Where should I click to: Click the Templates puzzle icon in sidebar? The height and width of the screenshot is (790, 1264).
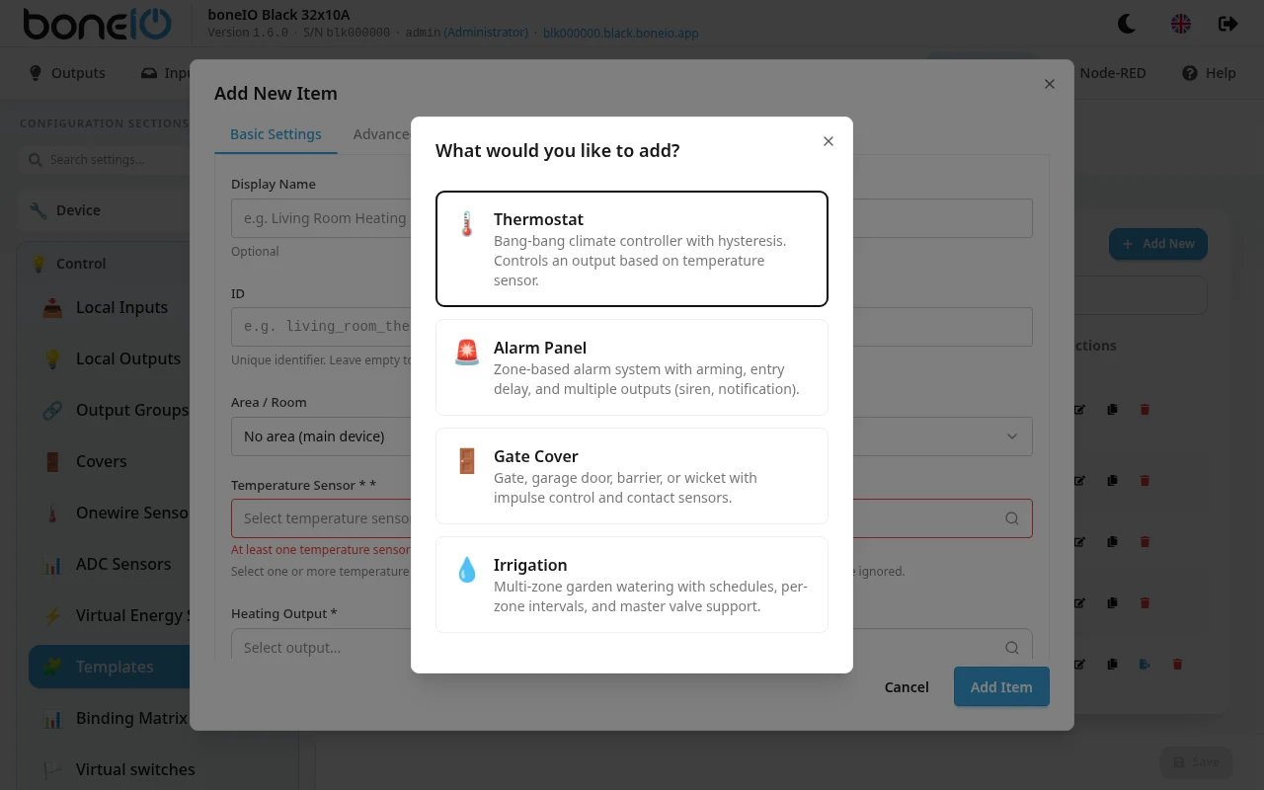click(53, 667)
